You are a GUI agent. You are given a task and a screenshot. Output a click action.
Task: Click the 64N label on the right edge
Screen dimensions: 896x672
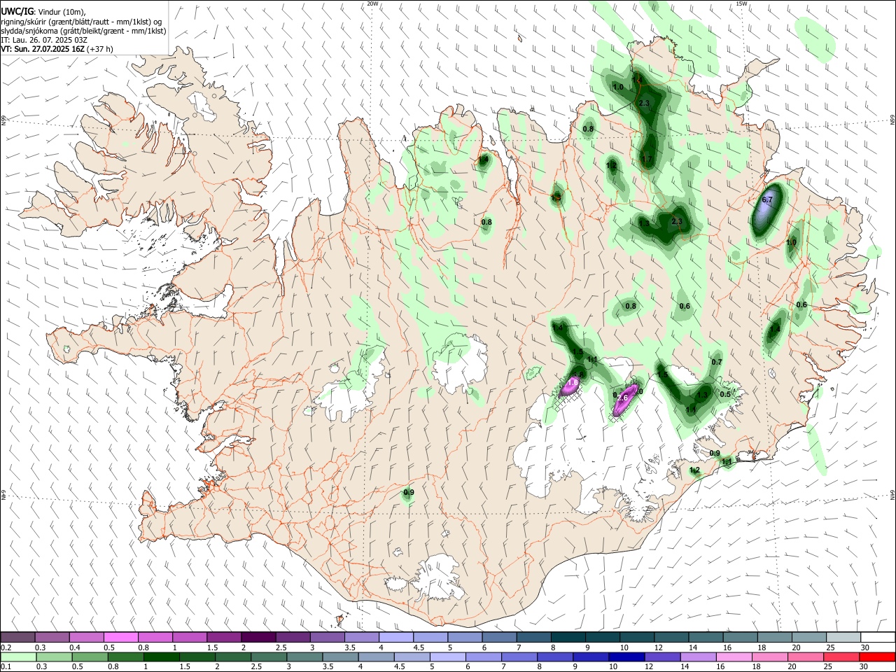892,495
